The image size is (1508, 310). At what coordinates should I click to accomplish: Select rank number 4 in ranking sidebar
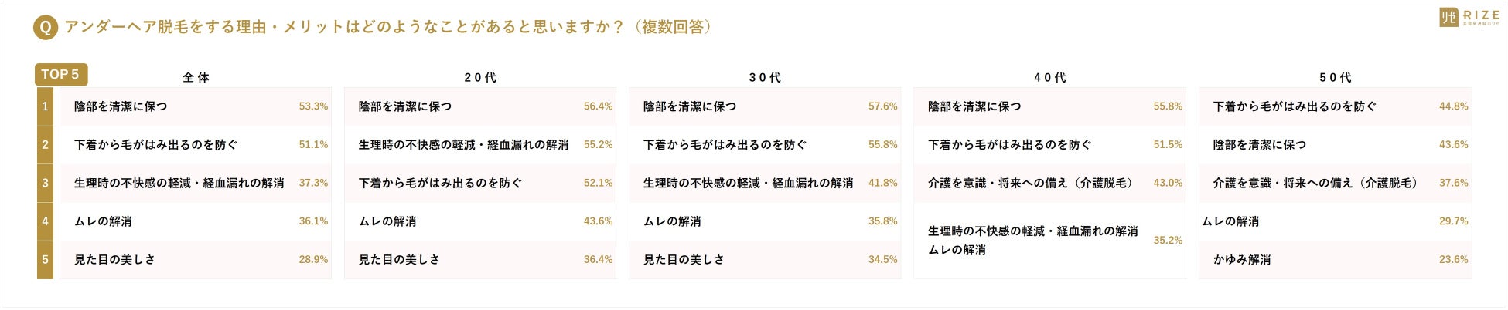46,221
